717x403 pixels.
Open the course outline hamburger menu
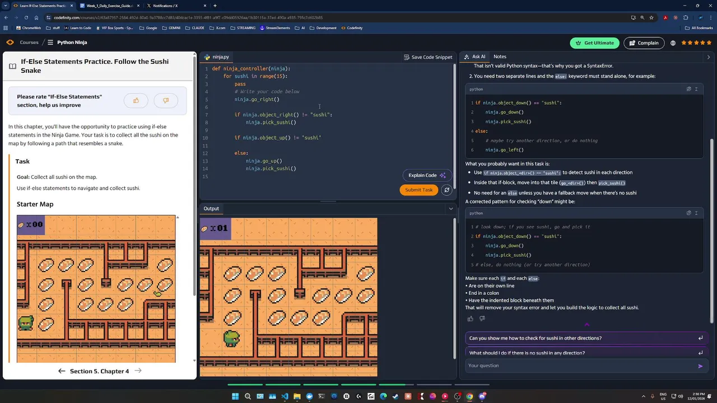coord(50,43)
